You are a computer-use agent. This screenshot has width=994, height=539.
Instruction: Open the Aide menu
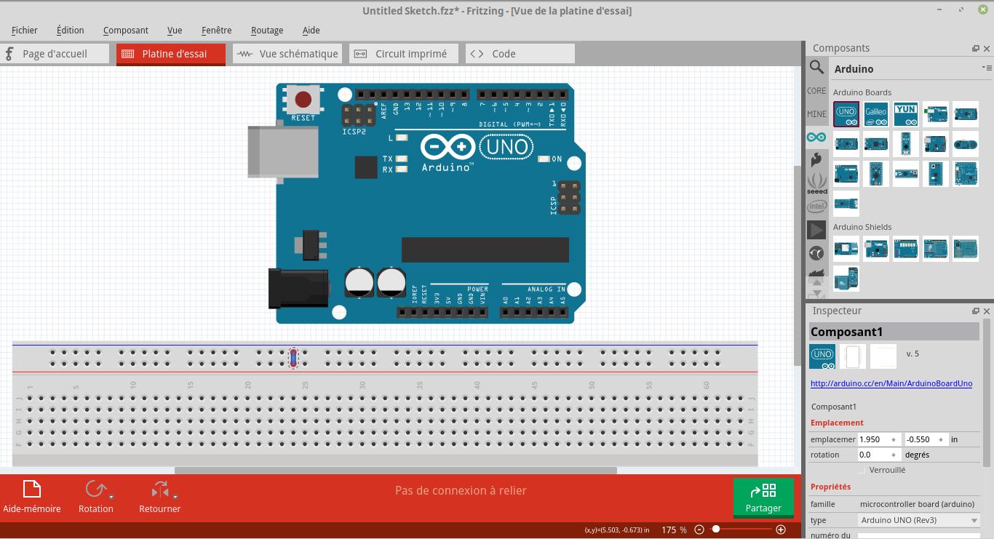(311, 30)
